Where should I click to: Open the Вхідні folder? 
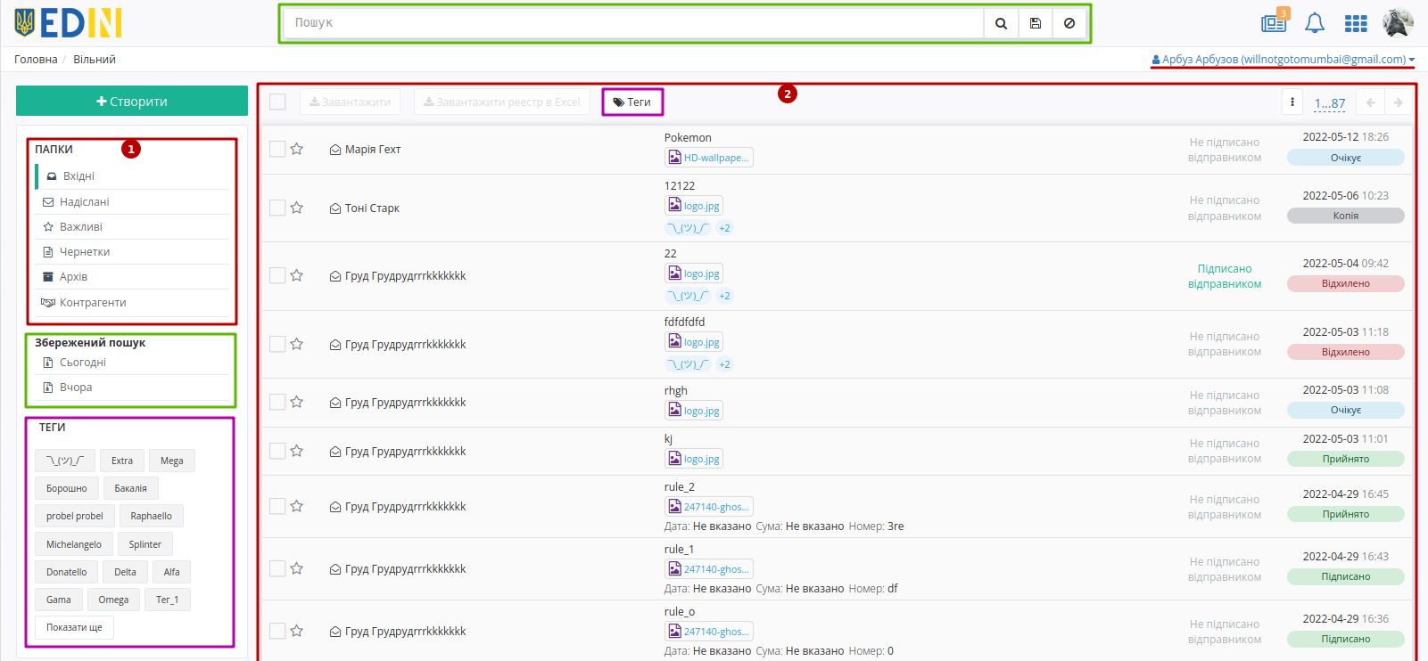coord(132,176)
